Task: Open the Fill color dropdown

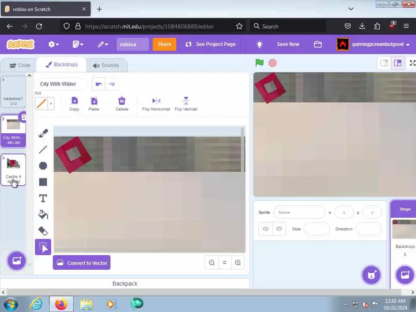Action: 51,104
